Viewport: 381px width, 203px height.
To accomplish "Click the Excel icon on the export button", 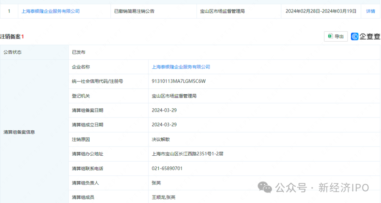I will 330,36.
